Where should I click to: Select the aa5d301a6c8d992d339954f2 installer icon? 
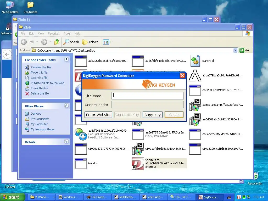click(195, 119)
